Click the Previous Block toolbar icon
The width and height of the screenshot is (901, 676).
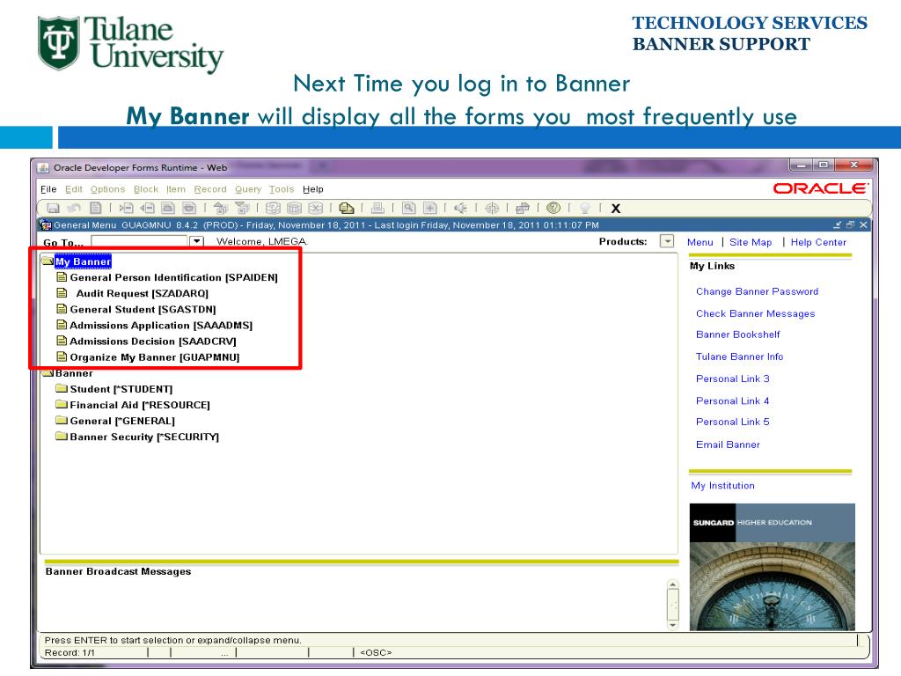[221, 208]
